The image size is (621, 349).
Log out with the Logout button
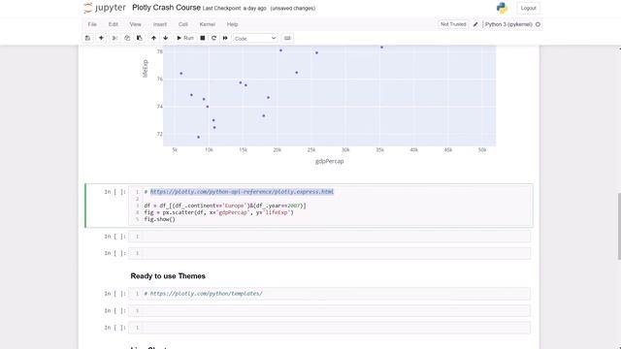pos(528,8)
